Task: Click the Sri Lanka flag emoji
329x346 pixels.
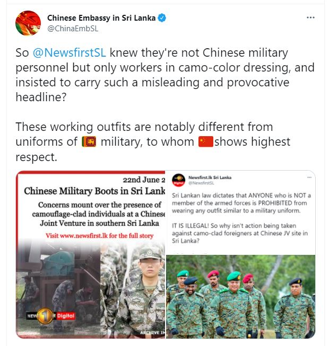Action: (x=89, y=141)
